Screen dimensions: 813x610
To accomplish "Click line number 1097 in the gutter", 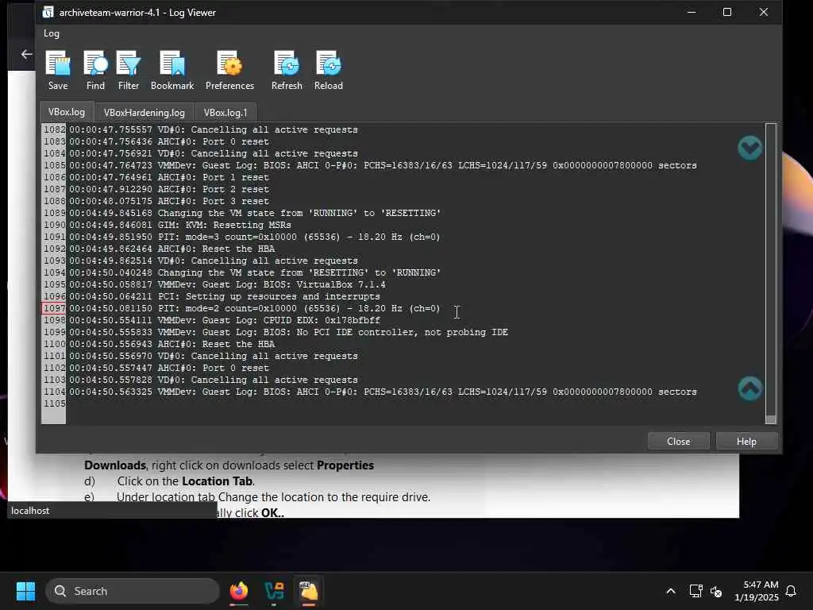I will pyautogui.click(x=54, y=309).
